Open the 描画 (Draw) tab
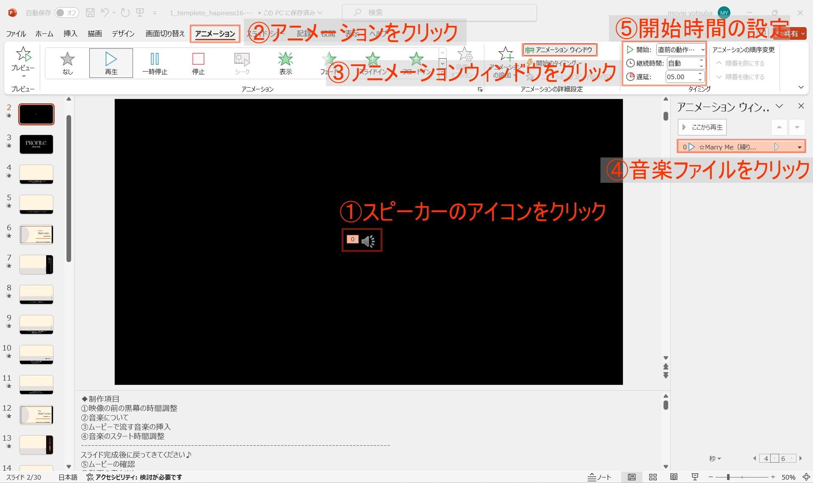This screenshot has height=483, width=813. click(94, 34)
